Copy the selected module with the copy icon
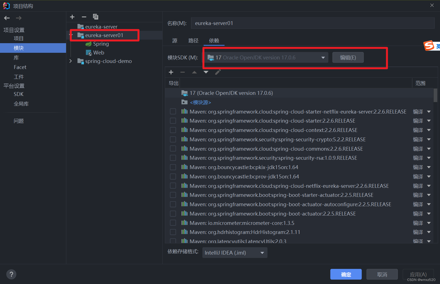440x284 pixels. click(x=95, y=17)
